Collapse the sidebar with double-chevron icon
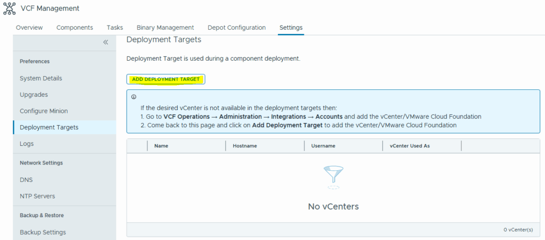Image resolution: width=545 pixels, height=240 pixels. (x=105, y=42)
